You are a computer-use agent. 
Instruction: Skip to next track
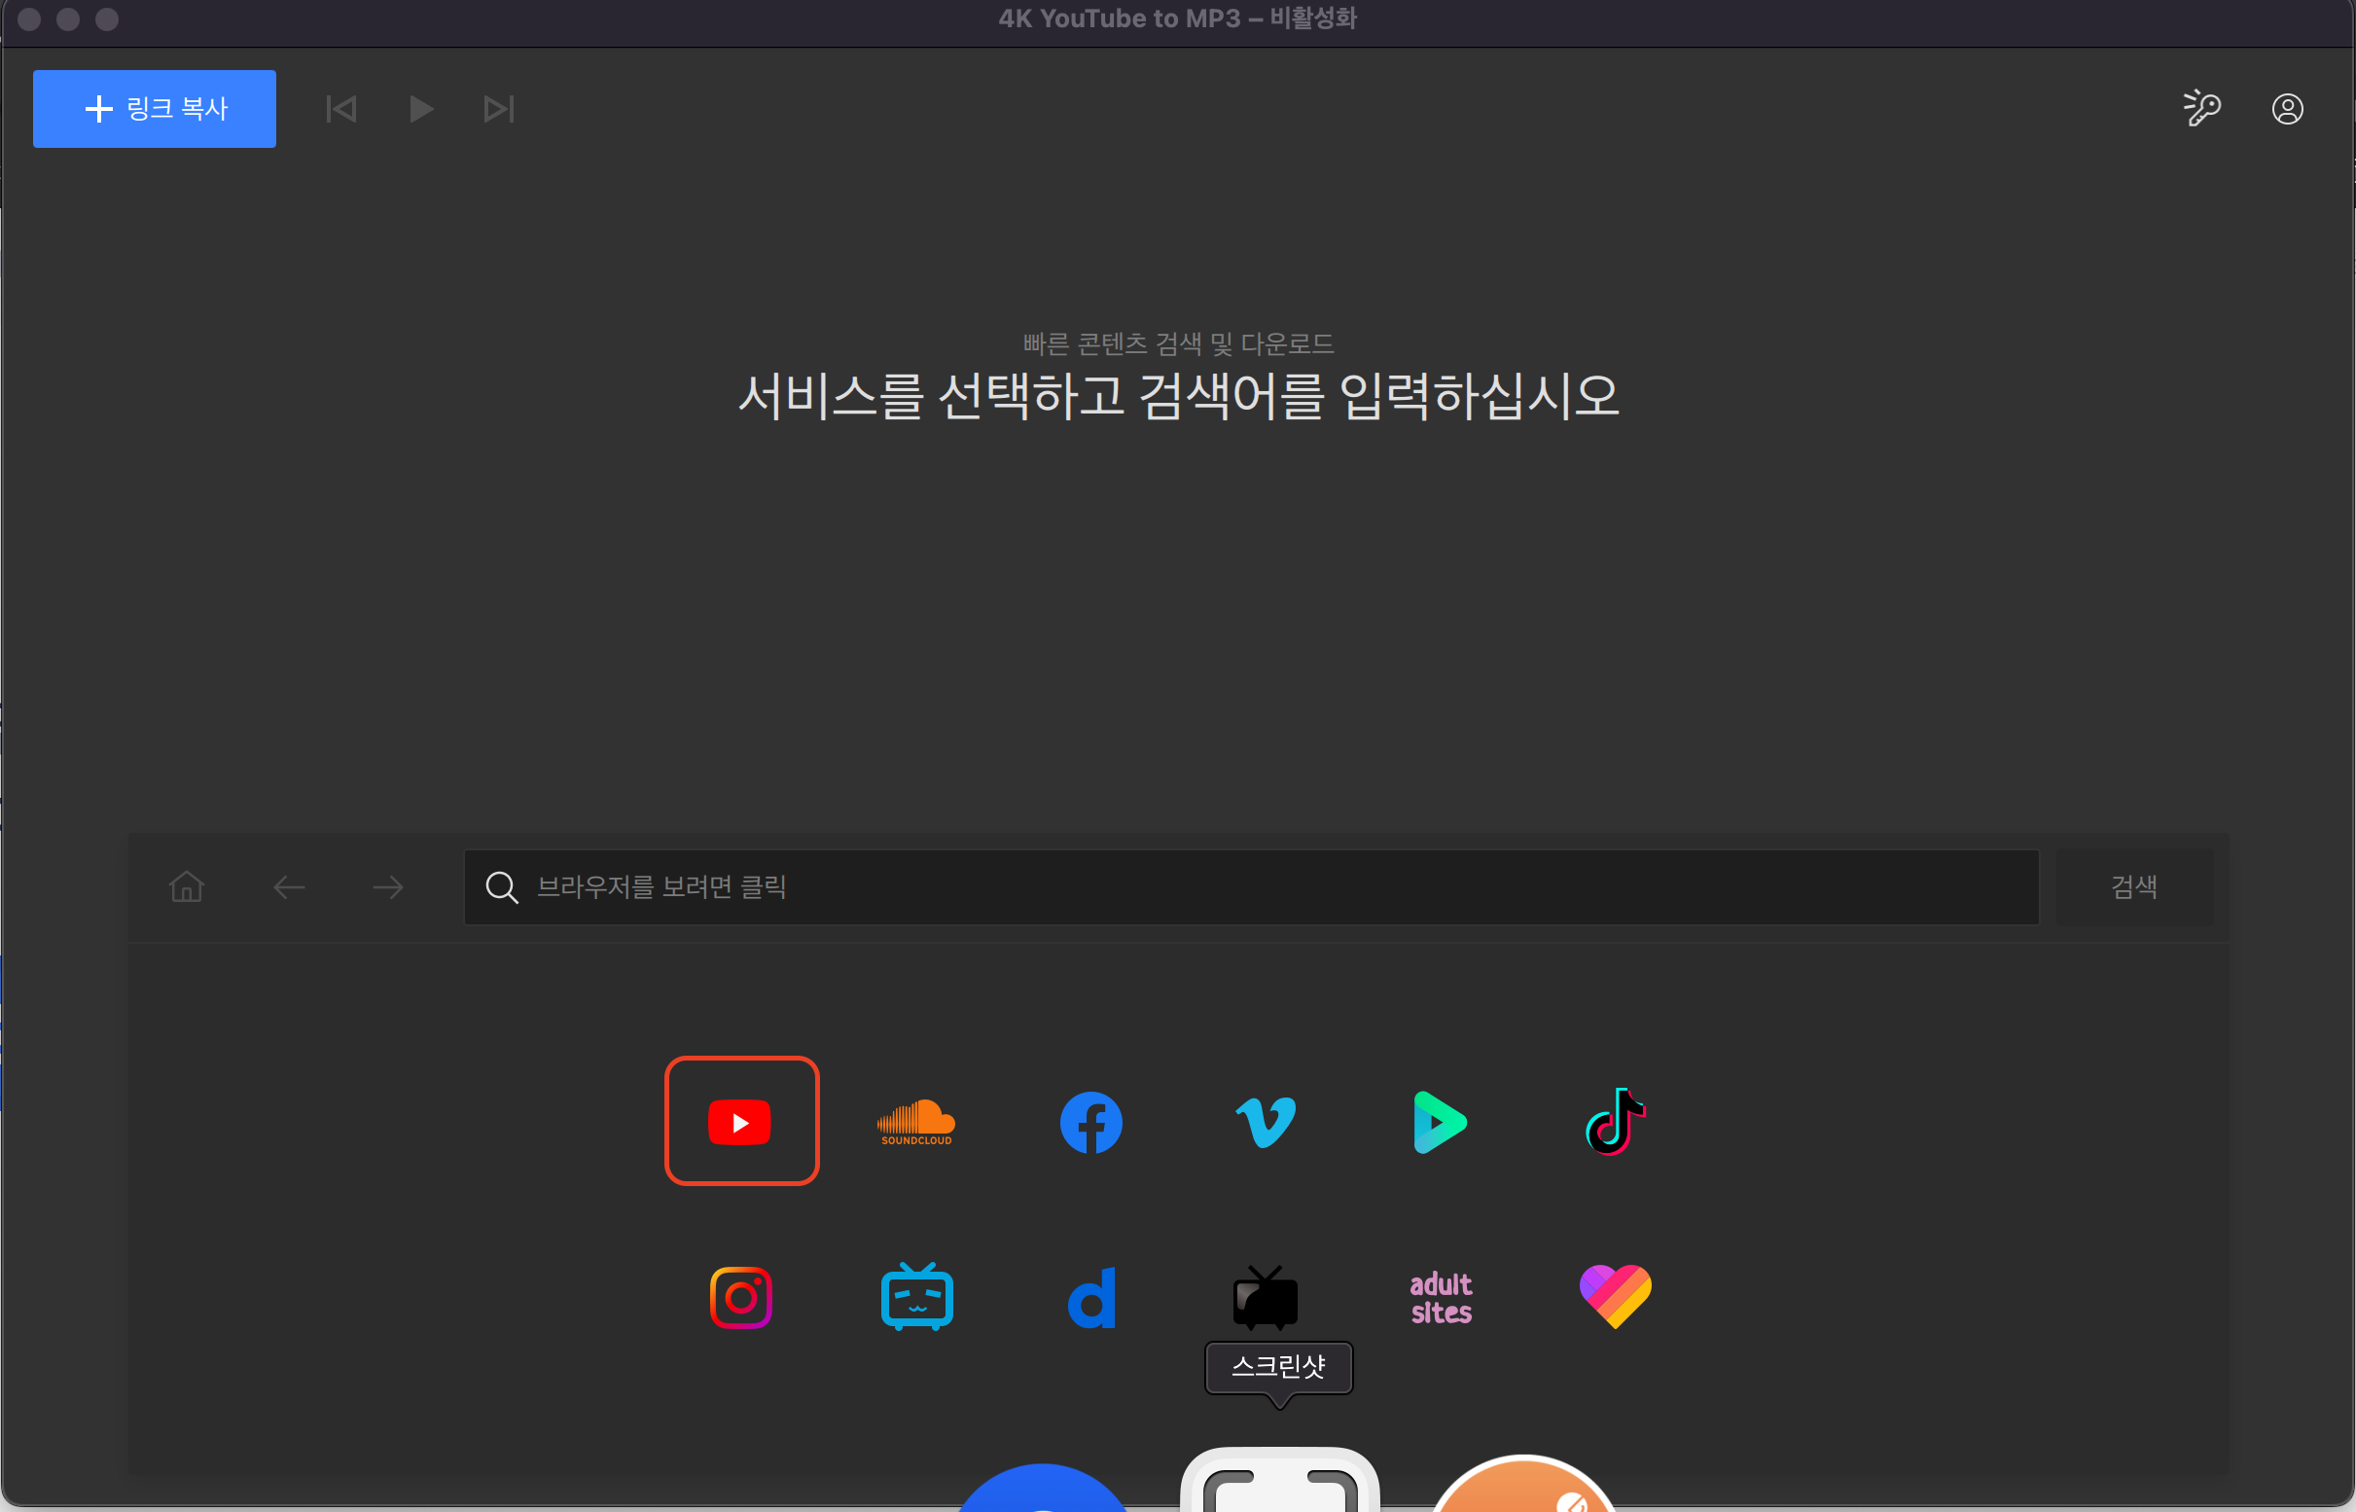coord(499,109)
